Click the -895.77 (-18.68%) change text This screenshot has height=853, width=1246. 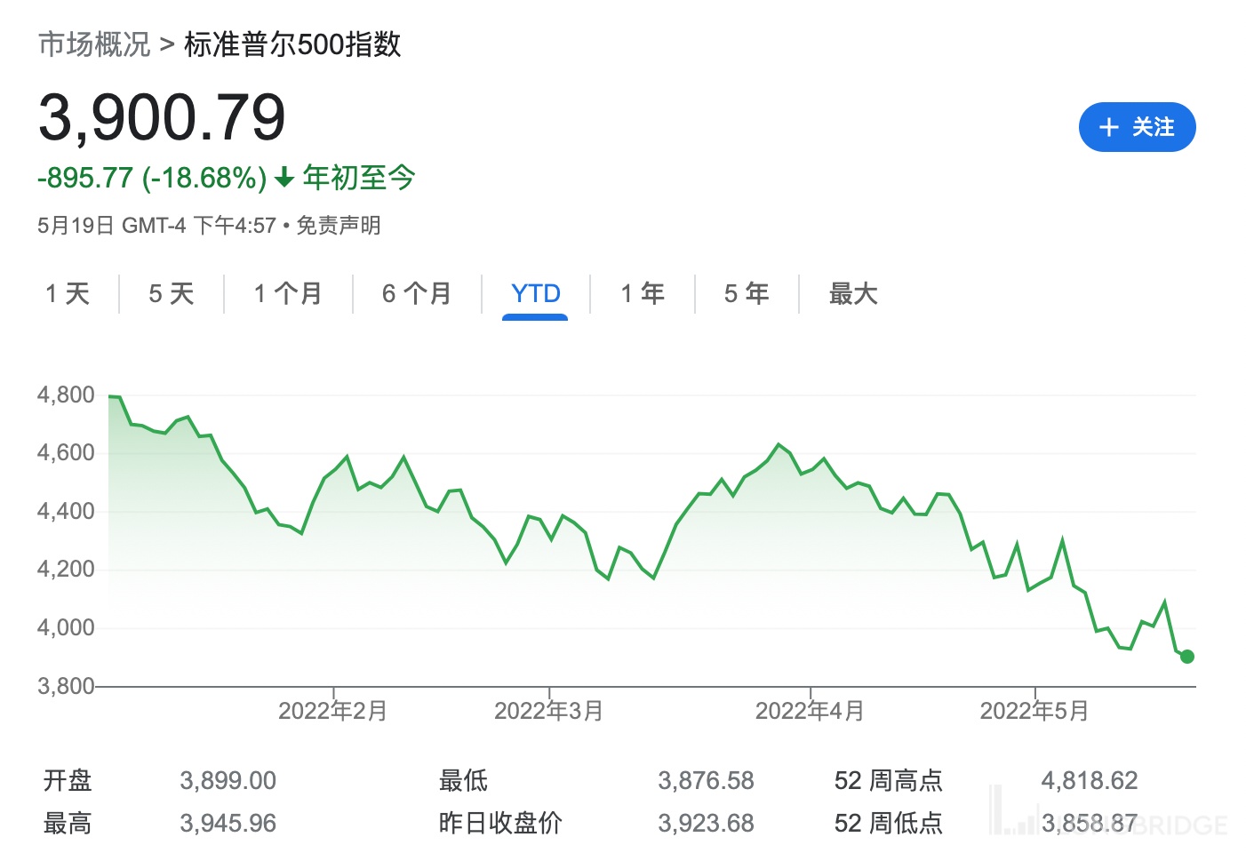[152, 178]
